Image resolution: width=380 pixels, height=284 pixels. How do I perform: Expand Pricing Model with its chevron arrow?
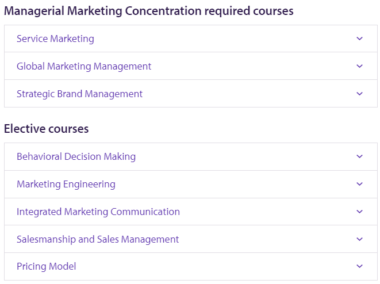[360, 266]
